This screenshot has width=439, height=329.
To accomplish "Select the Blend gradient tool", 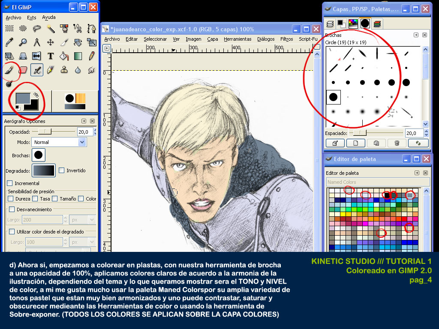I will pos(78,56).
